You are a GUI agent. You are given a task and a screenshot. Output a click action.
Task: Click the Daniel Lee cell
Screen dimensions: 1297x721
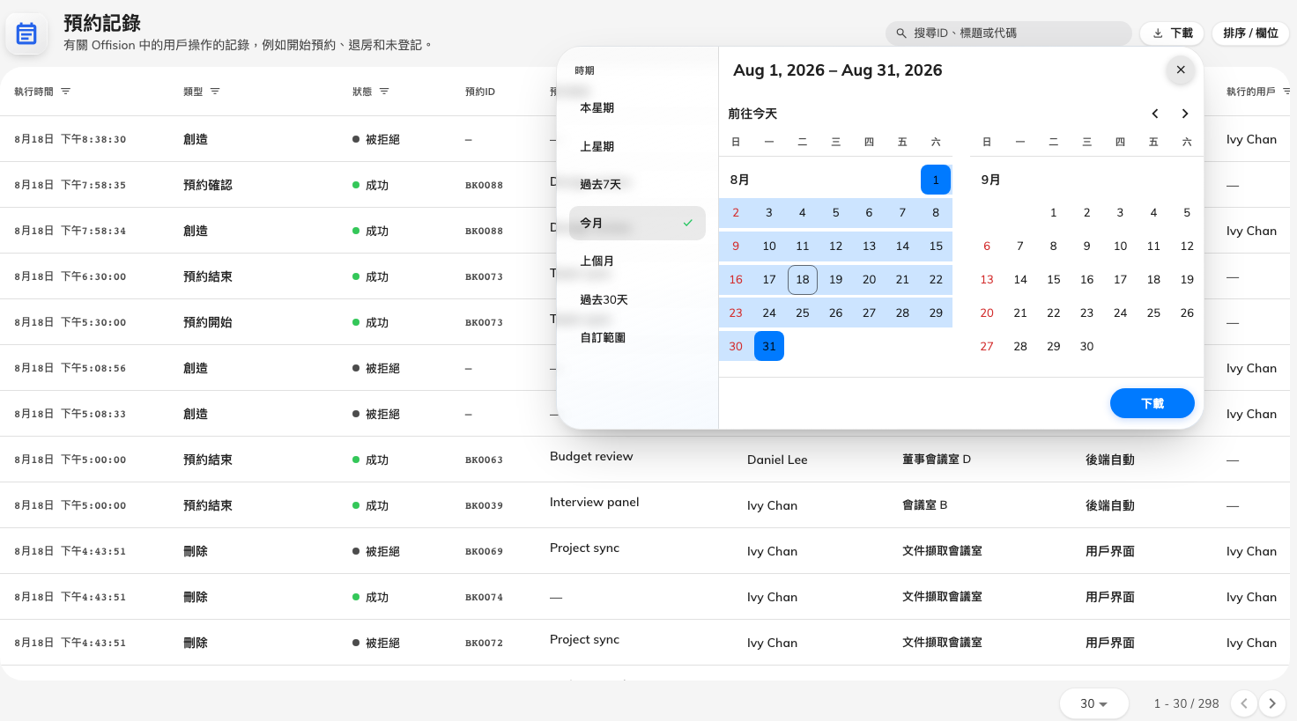[x=777, y=460]
